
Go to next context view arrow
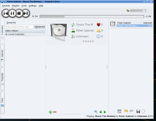click(105, 112)
